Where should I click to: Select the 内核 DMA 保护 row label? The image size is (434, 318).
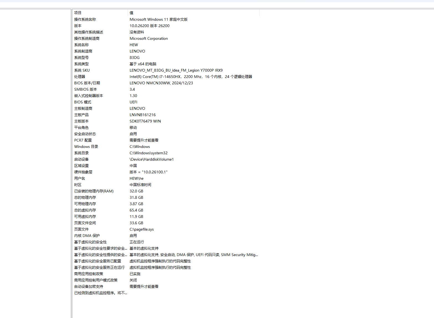[87, 236]
